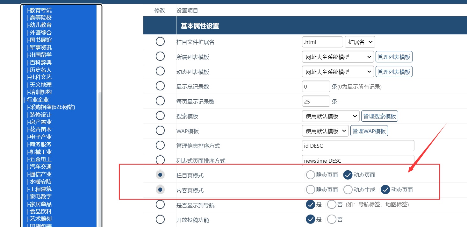Select the 修改 radio for 每页显示记录数
467x227 pixels.
[x=160, y=101]
